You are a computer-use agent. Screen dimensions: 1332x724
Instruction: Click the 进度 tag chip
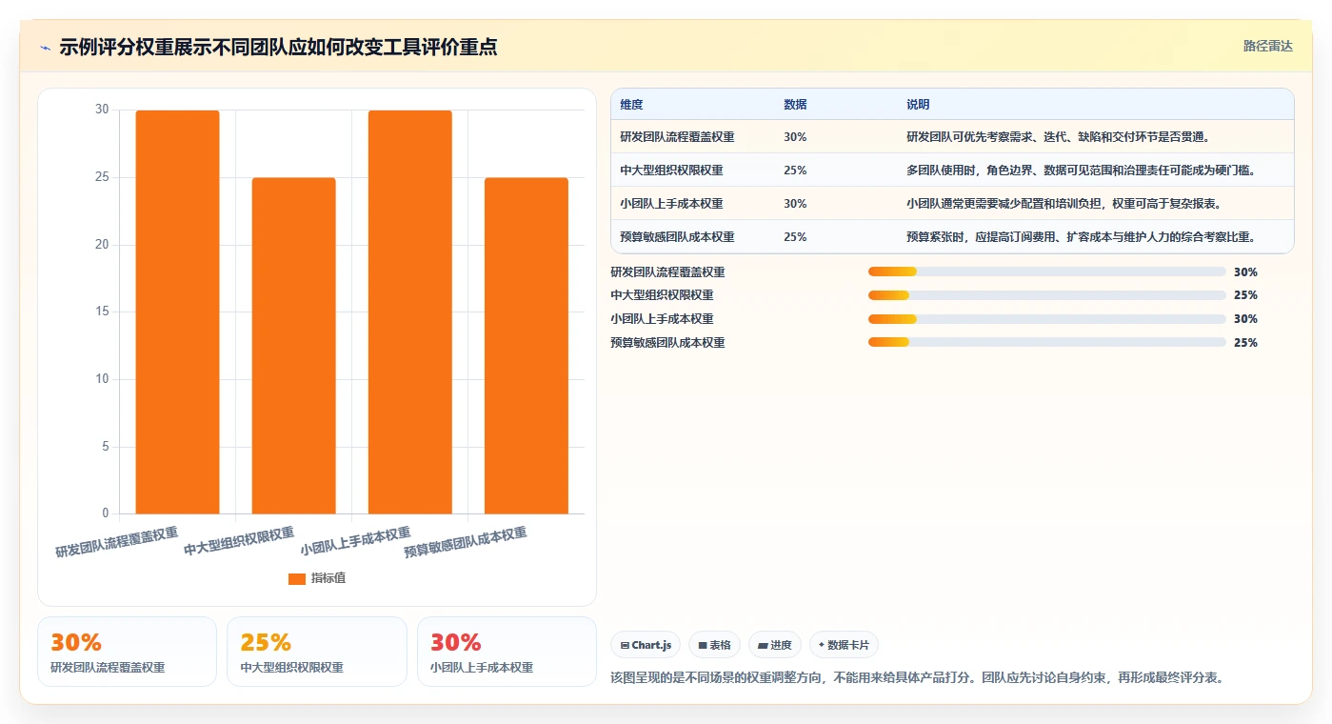[x=774, y=645]
